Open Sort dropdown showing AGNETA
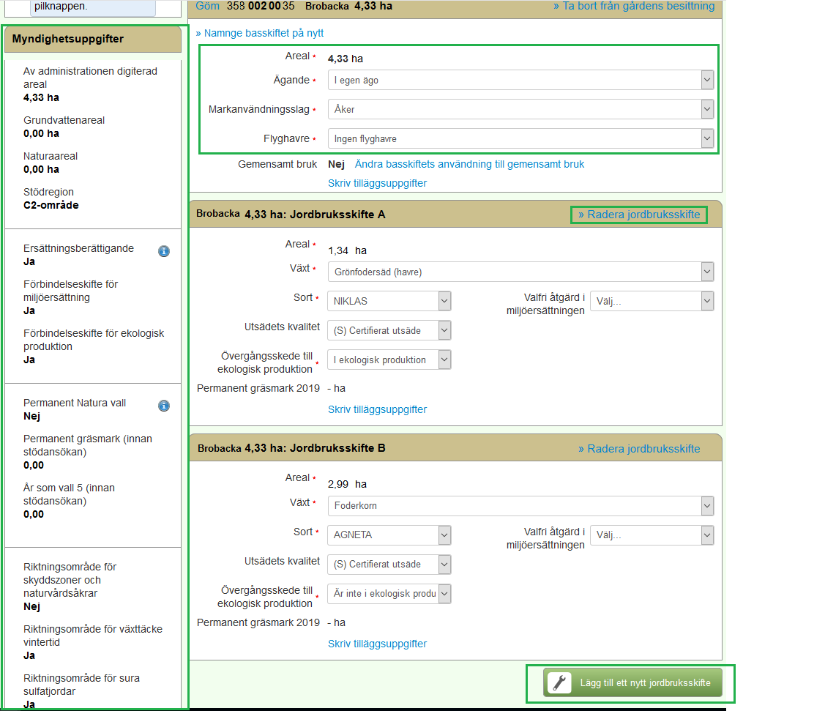Image resolution: width=825 pixels, height=711 pixels. click(389, 535)
